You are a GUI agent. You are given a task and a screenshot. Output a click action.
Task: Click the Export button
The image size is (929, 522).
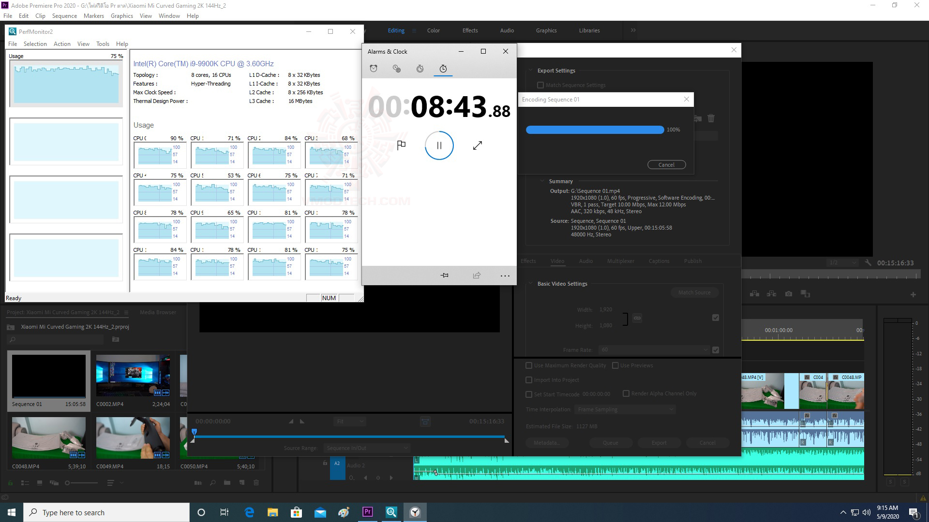pos(659,443)
